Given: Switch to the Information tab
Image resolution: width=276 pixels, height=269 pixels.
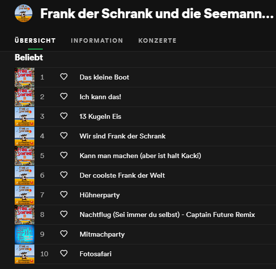Looking at the screenshot, I should click(97, 41).
